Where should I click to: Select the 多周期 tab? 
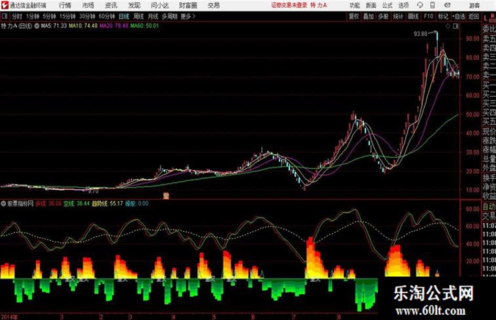coord(170,16)
